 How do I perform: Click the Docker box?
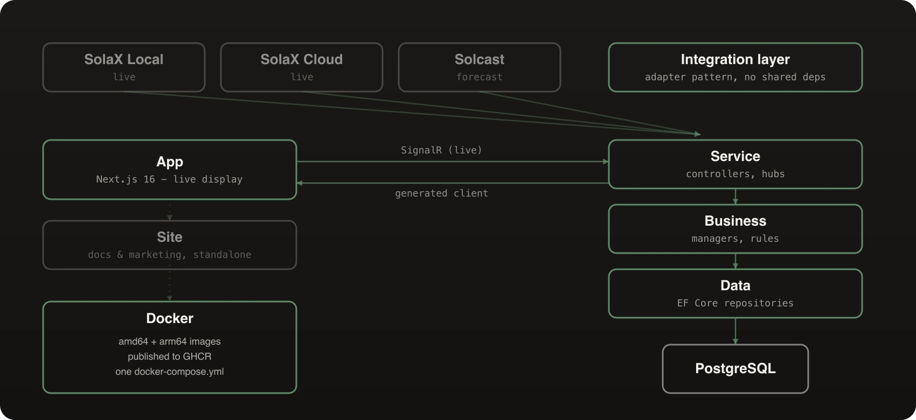(x=170, y=347)
